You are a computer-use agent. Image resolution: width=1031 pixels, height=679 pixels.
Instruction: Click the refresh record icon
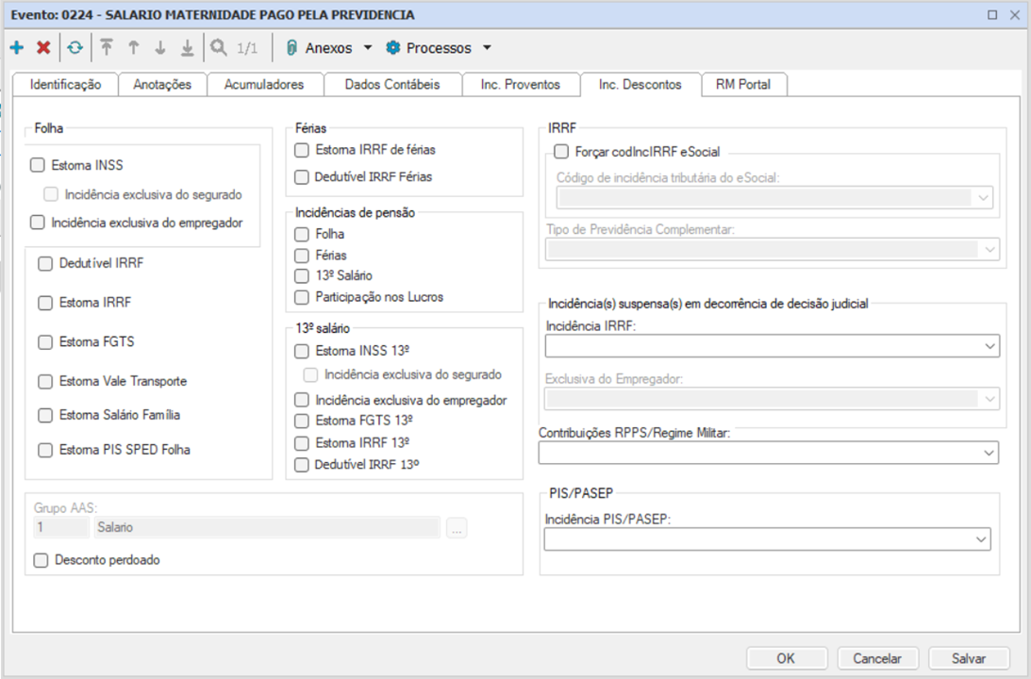75,48
